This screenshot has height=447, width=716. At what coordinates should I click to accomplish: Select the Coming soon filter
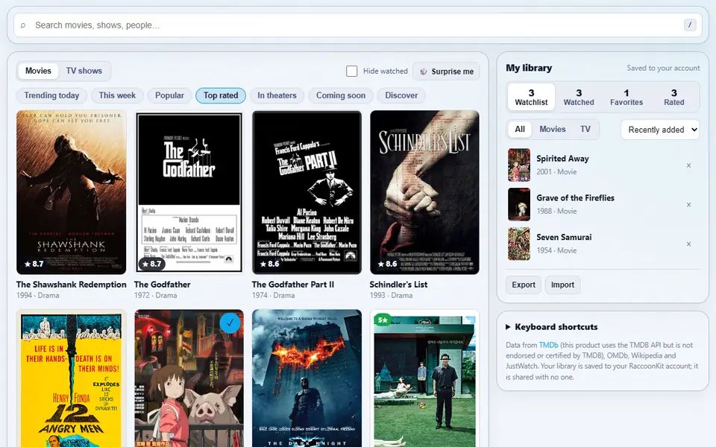pos(341,95)
